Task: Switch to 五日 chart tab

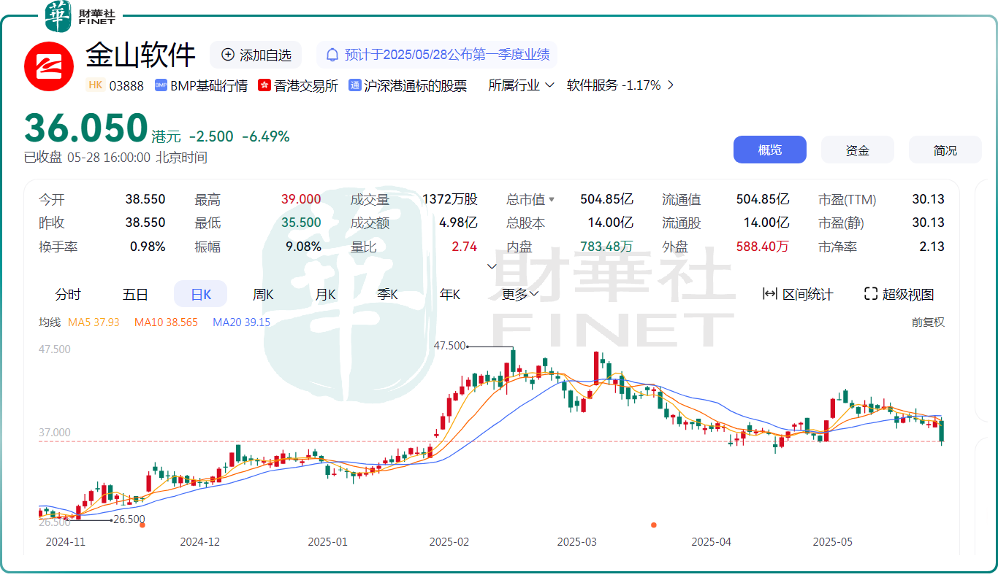Action: pos(135,294)
